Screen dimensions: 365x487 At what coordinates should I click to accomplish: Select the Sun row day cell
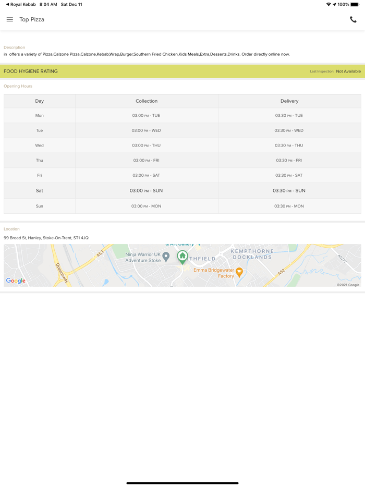pyautogui.click(x=40, y=206)
